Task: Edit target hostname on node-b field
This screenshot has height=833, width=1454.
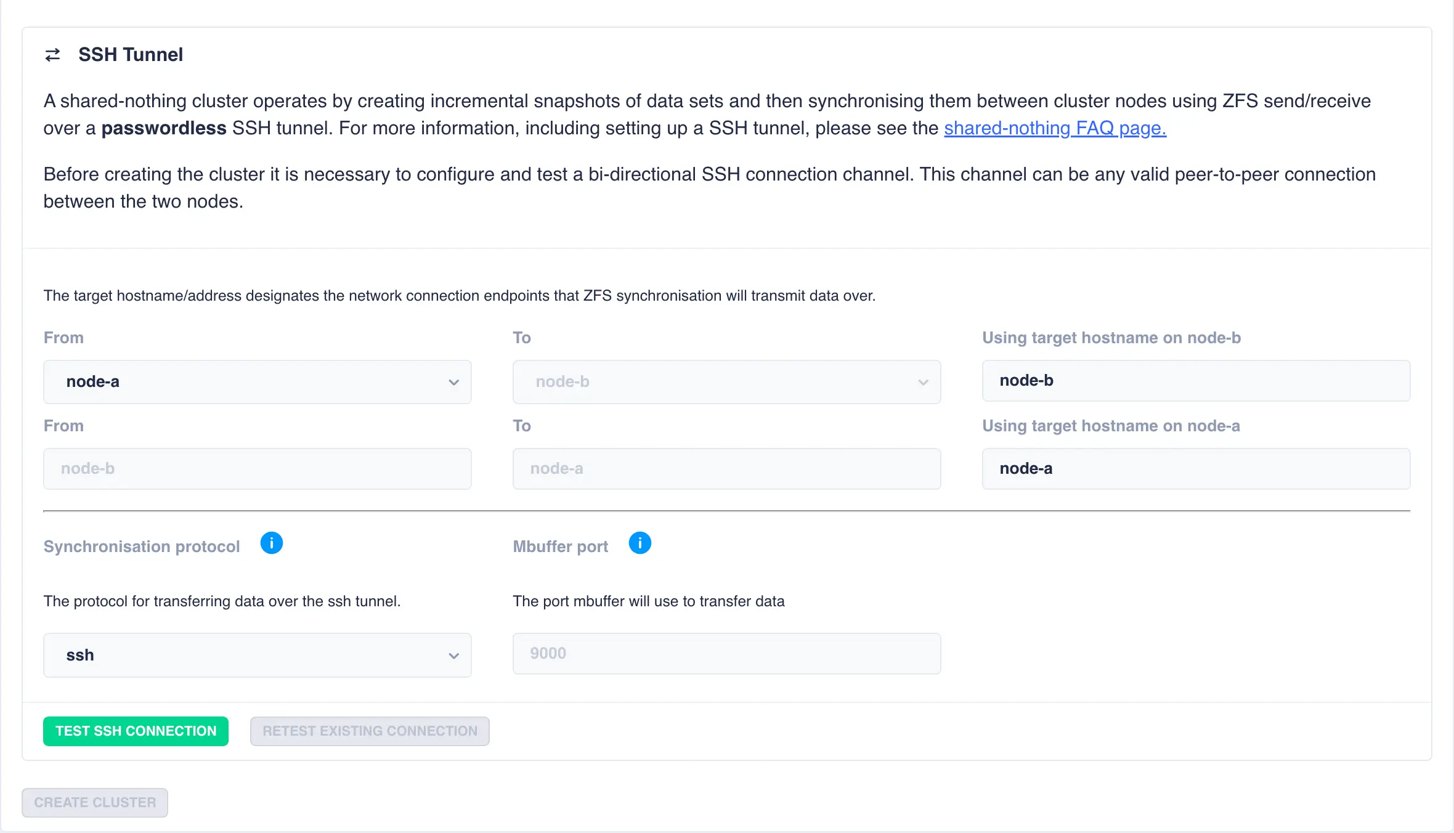Action: [x=1195, y=381]
